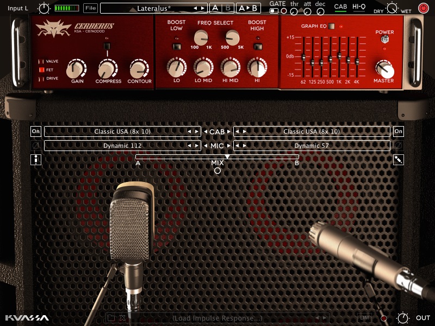The width and height of the screenshot is (435, 326).
Task: Click the POWER lamp on the amp head
Action: (x=384, y=48)
